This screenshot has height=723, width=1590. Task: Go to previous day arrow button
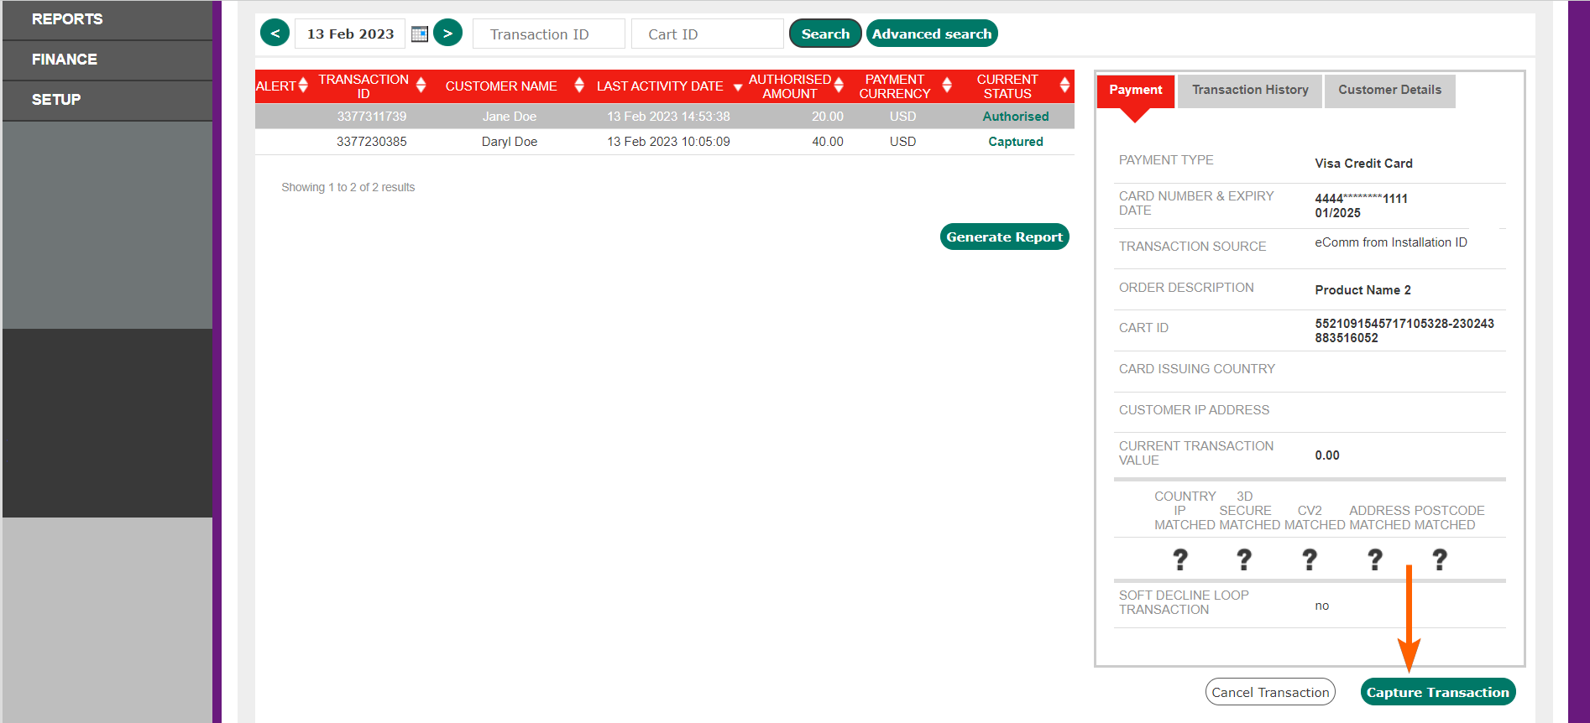pyautogui.click(x=275, y=34)
